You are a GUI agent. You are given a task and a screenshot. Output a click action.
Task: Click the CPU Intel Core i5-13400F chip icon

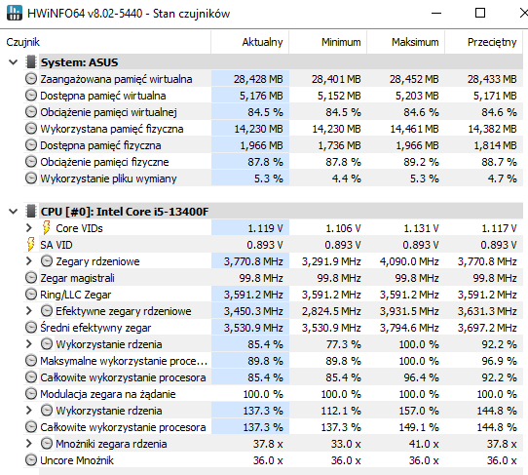coord(30,212)
